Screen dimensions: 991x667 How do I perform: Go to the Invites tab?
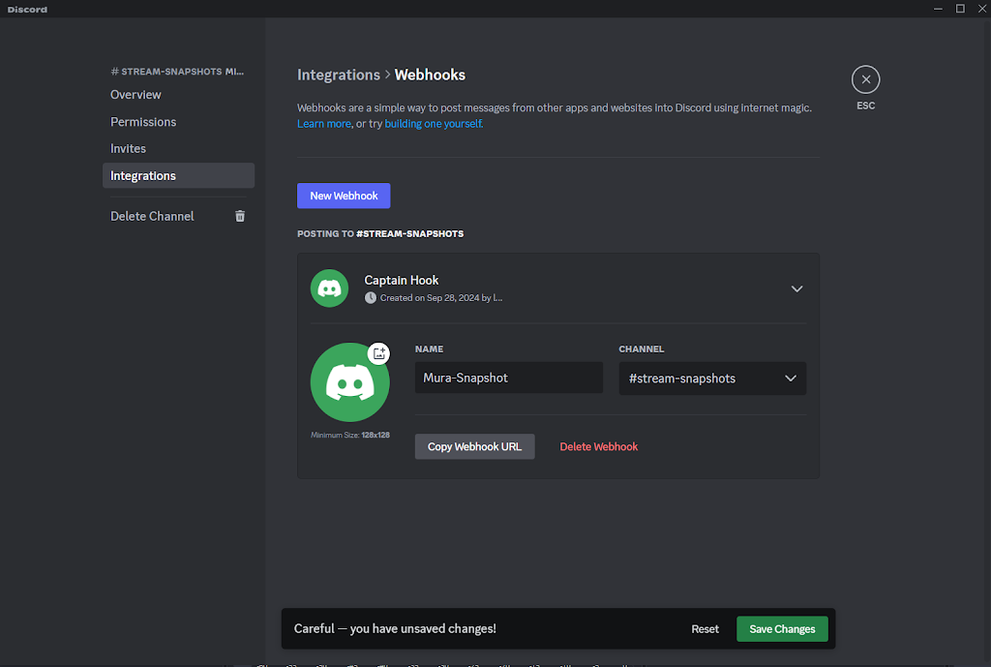point(128,149)
